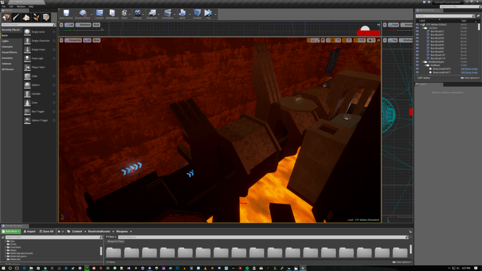Click the Perspective viewport type button
482x271 pixels.
pyautogui.click(x=73, y=40)
